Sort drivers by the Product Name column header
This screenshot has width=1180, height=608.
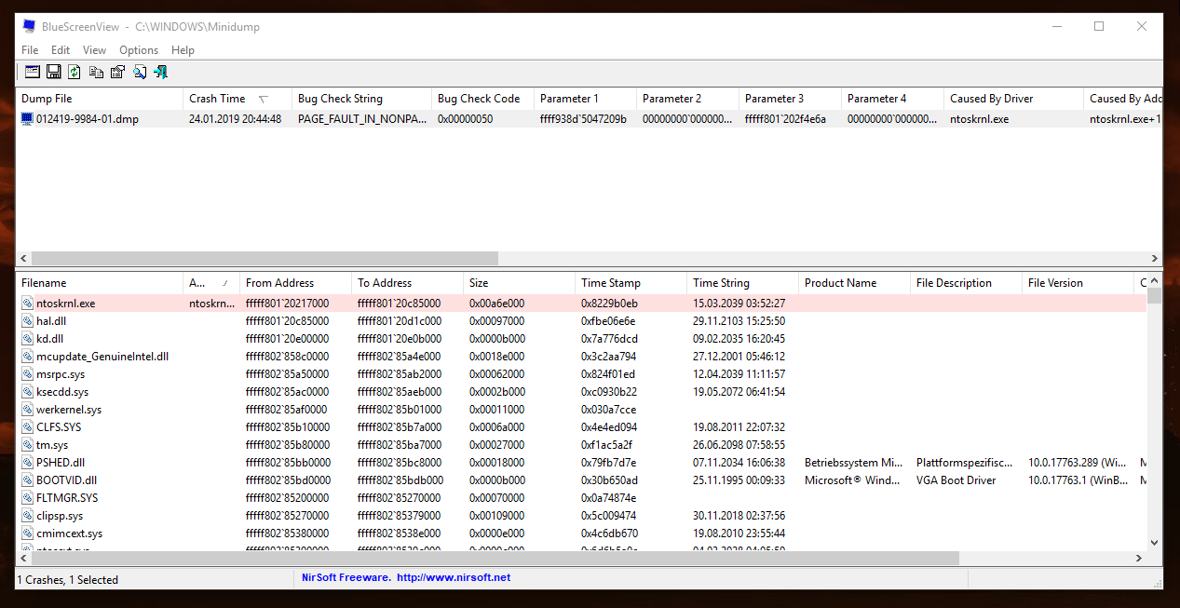(x=854, y=283)
